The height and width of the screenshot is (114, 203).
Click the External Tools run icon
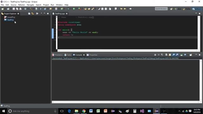[80, 9]
